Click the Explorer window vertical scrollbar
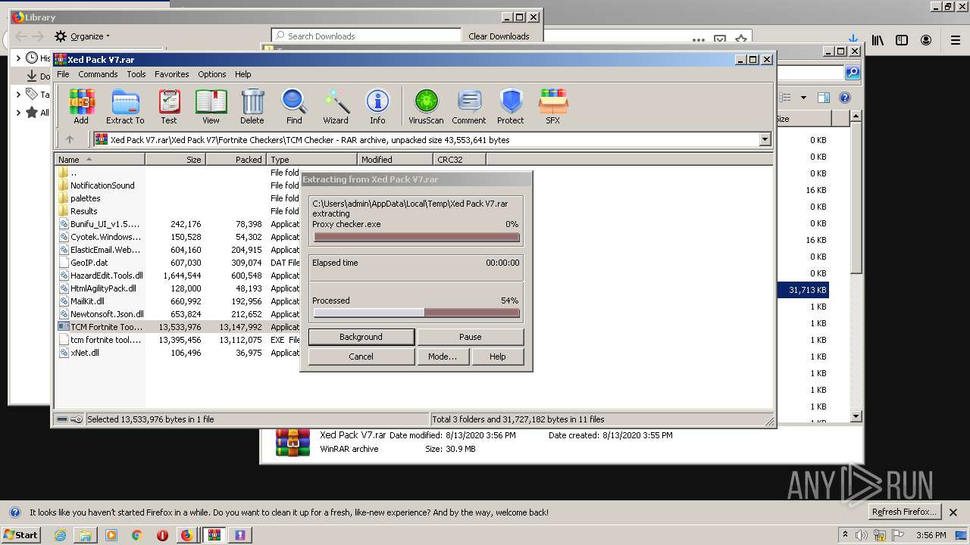 856,265
